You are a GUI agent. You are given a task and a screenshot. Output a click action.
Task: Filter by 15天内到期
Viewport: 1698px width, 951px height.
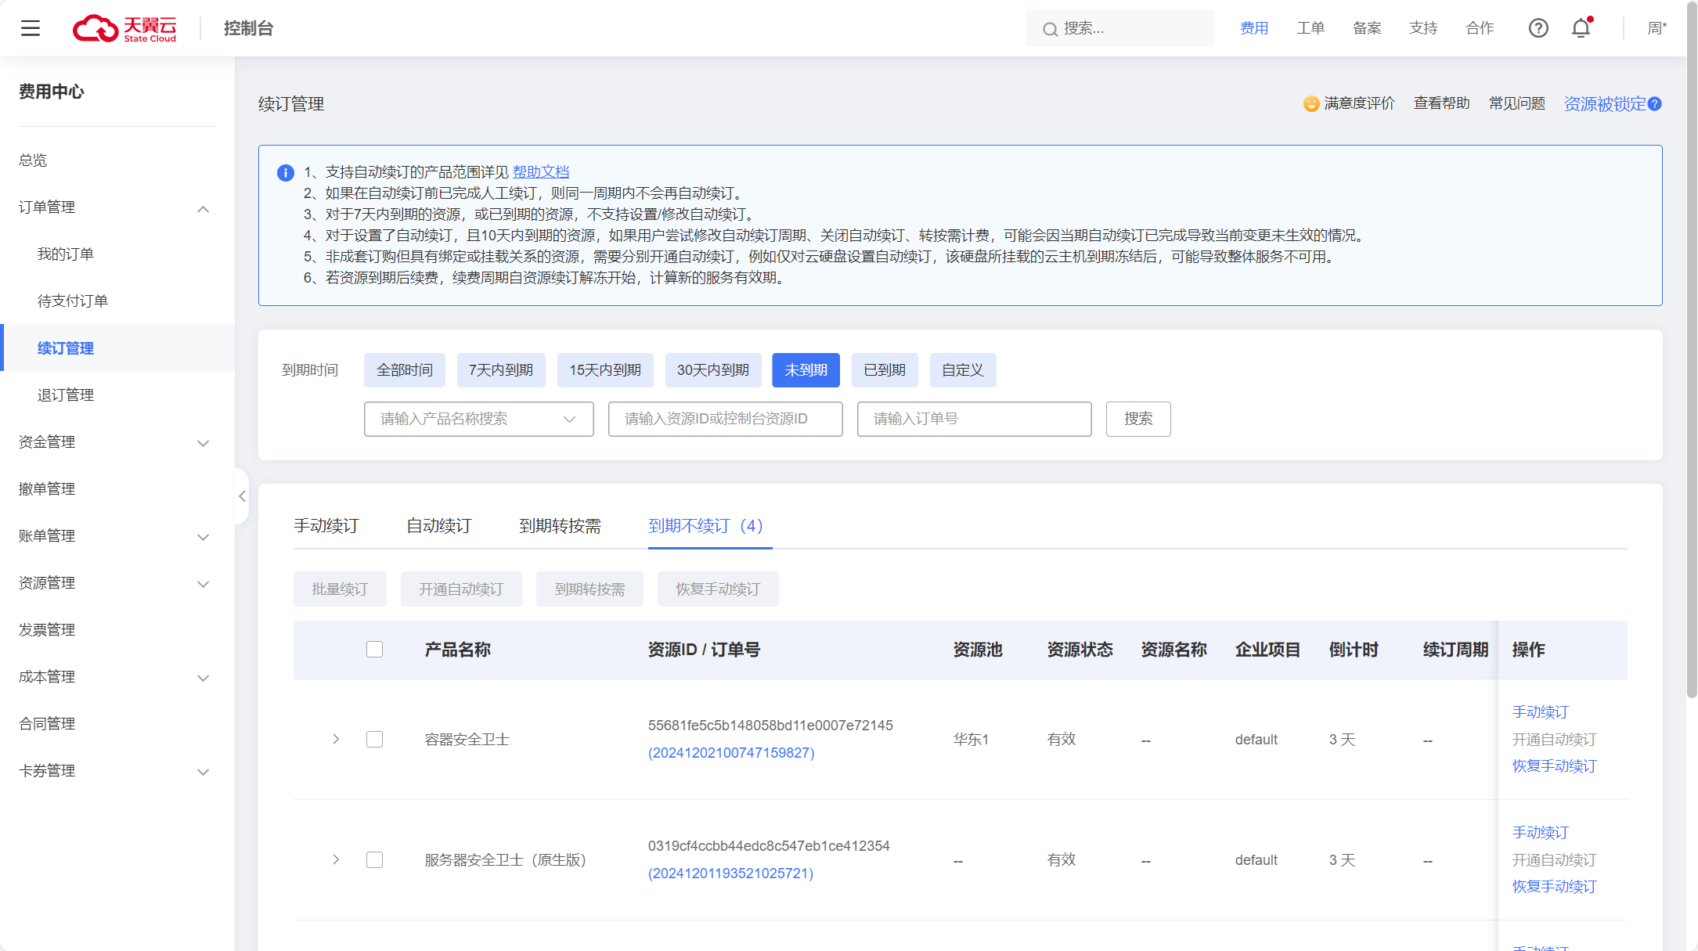[605, 370]
